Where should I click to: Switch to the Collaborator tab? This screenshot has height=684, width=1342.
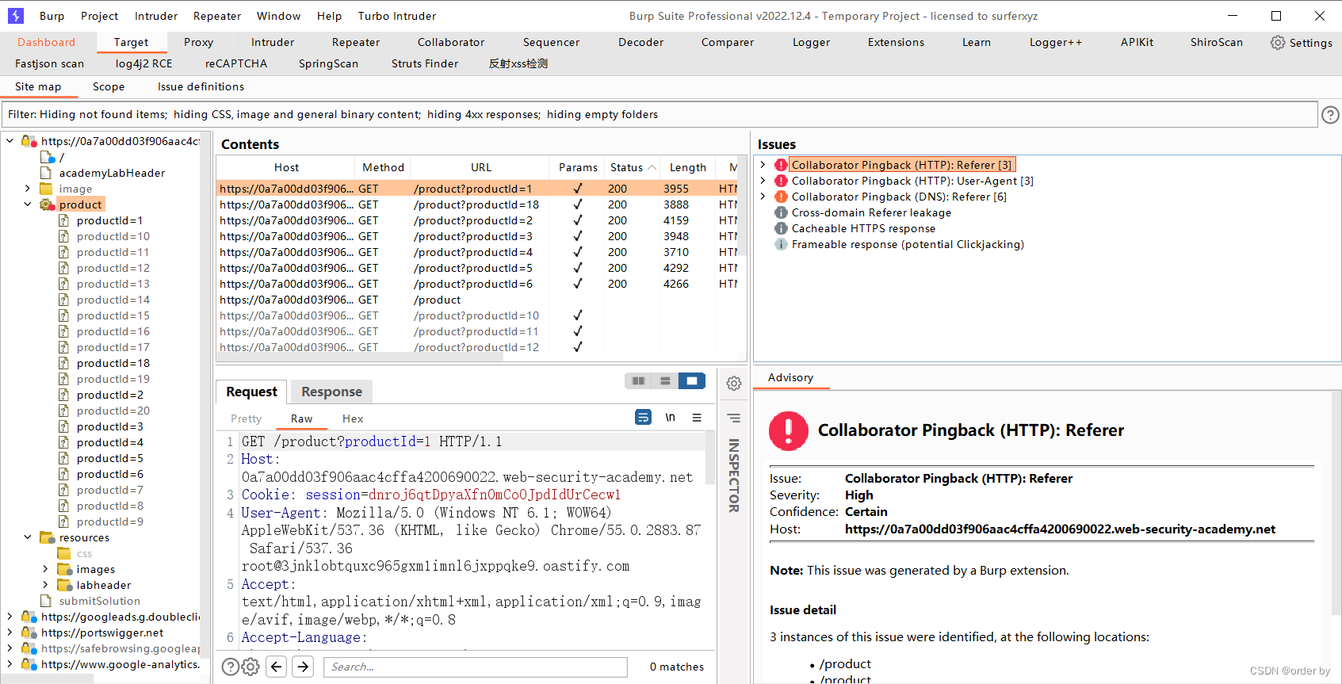451,43
